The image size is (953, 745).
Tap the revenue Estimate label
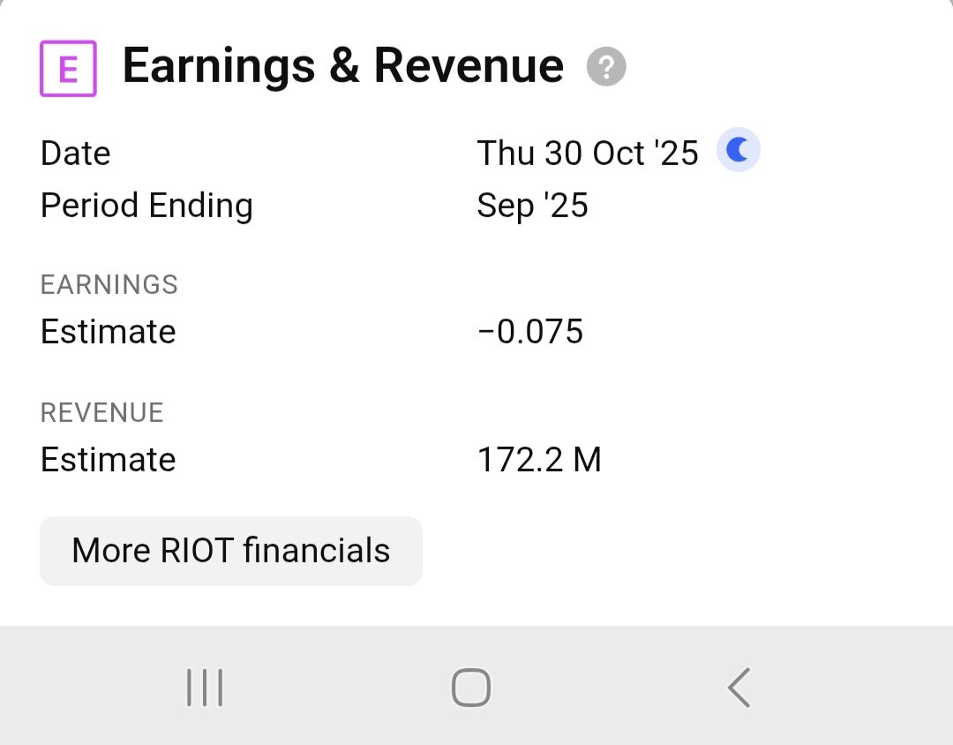coord(109,460)
